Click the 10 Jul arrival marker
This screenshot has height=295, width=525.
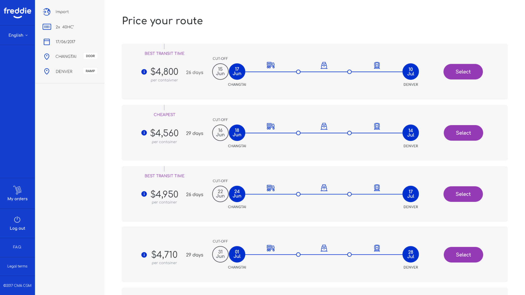411,72
